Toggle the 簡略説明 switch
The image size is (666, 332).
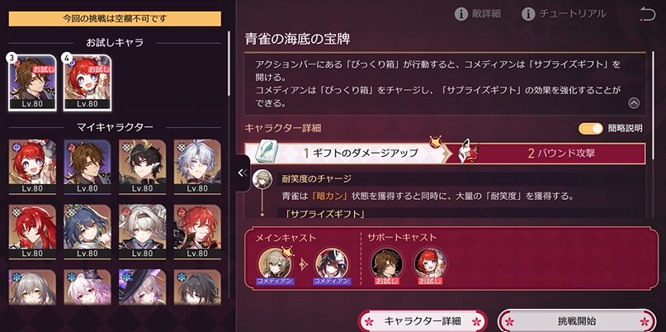pos(590,128)
